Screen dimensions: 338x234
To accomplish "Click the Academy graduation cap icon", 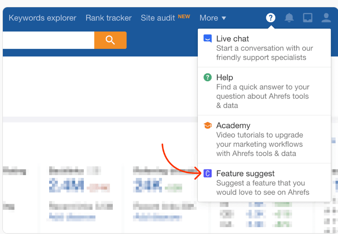I will click(207, 125).
